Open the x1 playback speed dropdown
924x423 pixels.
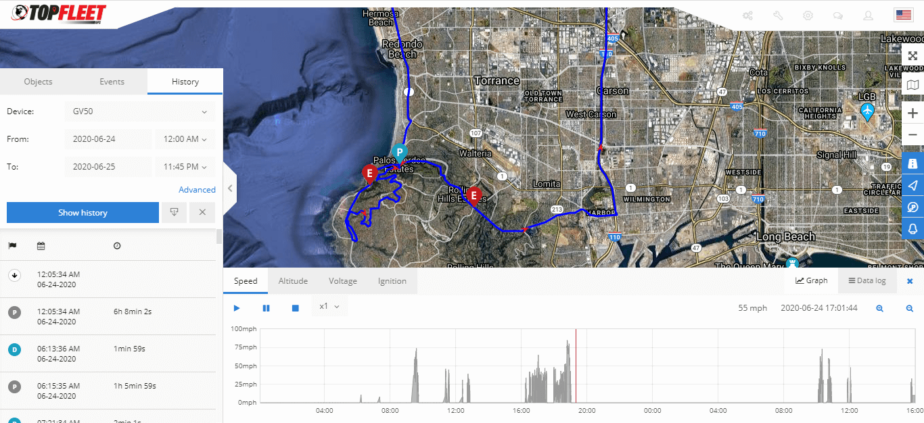[x=329, y=307]
